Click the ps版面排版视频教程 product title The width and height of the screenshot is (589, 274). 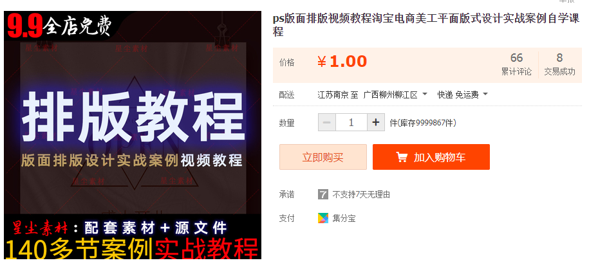point(426,25)
